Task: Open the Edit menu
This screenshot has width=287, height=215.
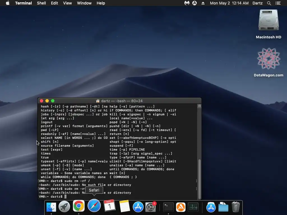Action: (54, 3)
